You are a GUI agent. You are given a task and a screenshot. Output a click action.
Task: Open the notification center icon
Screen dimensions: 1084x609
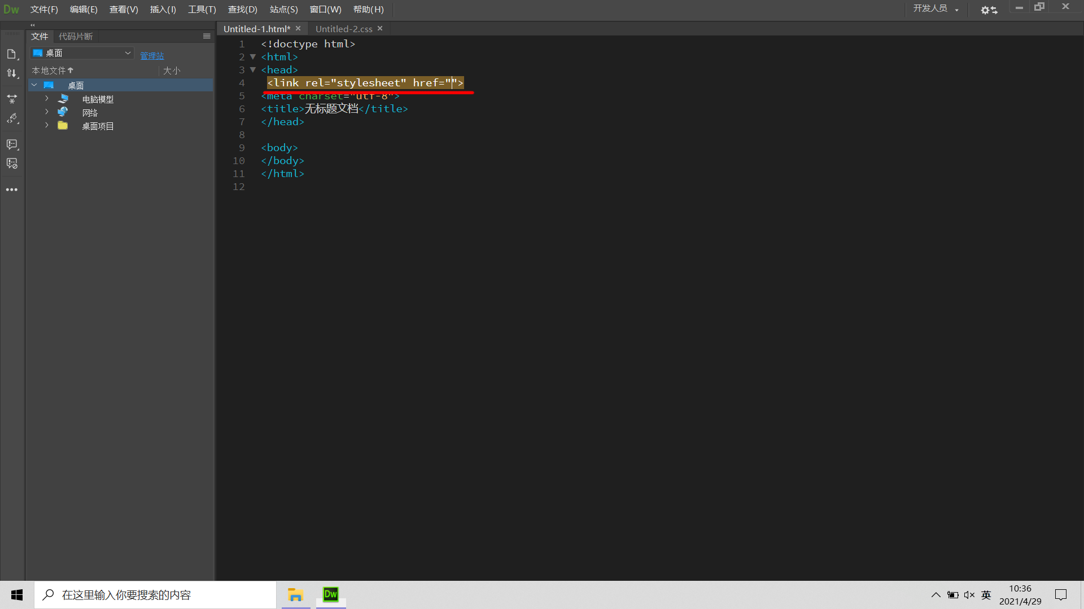[x=1061, y=595]
